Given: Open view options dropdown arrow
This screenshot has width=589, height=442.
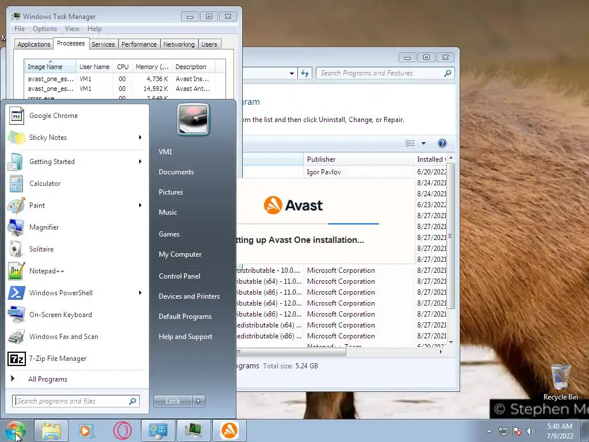Looking at the screenshot, I should click(423, 143).
